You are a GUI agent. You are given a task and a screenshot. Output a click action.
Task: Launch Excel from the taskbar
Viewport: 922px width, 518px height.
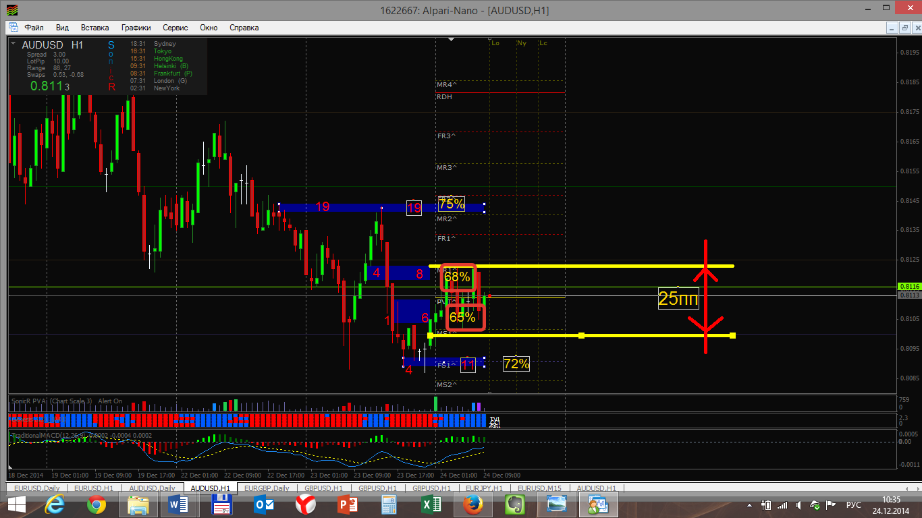click(x=431, y=505)
